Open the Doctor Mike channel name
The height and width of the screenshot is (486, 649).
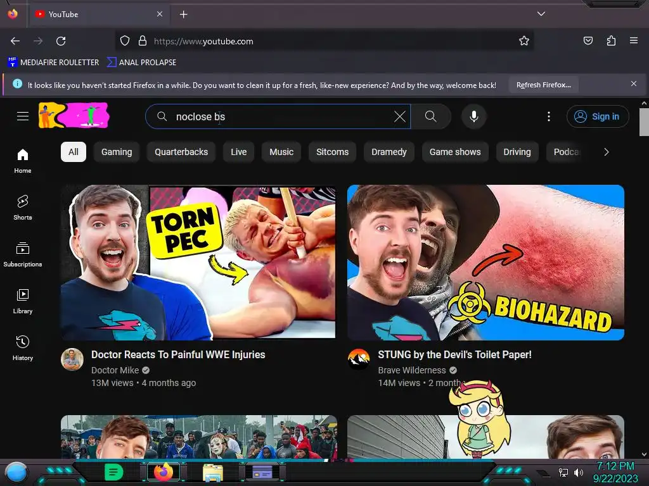115,370
